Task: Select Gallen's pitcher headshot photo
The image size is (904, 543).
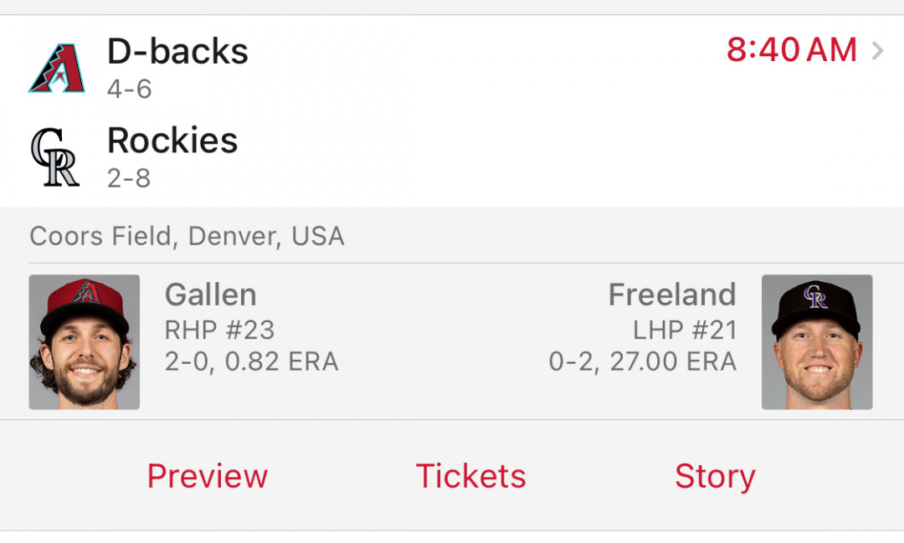Action: [x=85, y=342]
